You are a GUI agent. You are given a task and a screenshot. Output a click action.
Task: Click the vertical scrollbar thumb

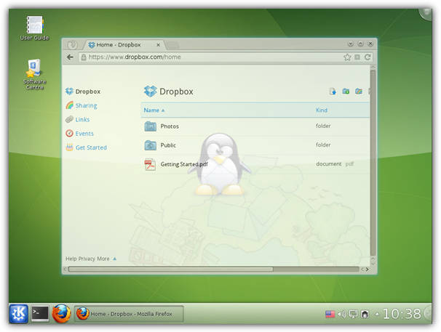(x=373, y=163)
